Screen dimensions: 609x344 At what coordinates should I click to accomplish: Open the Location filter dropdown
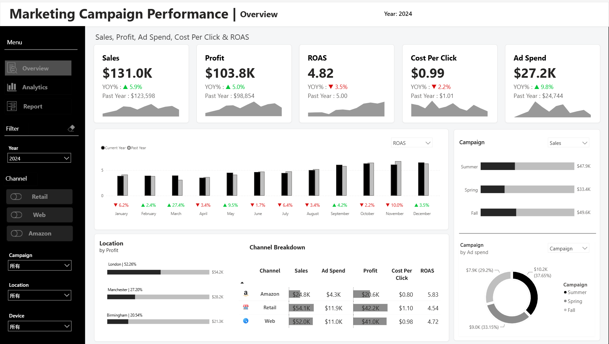40,295
